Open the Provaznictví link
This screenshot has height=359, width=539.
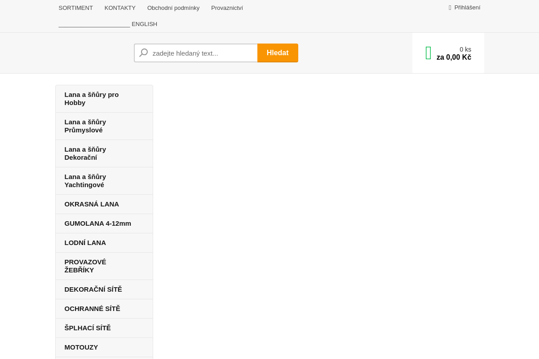[x=227, y=8]
